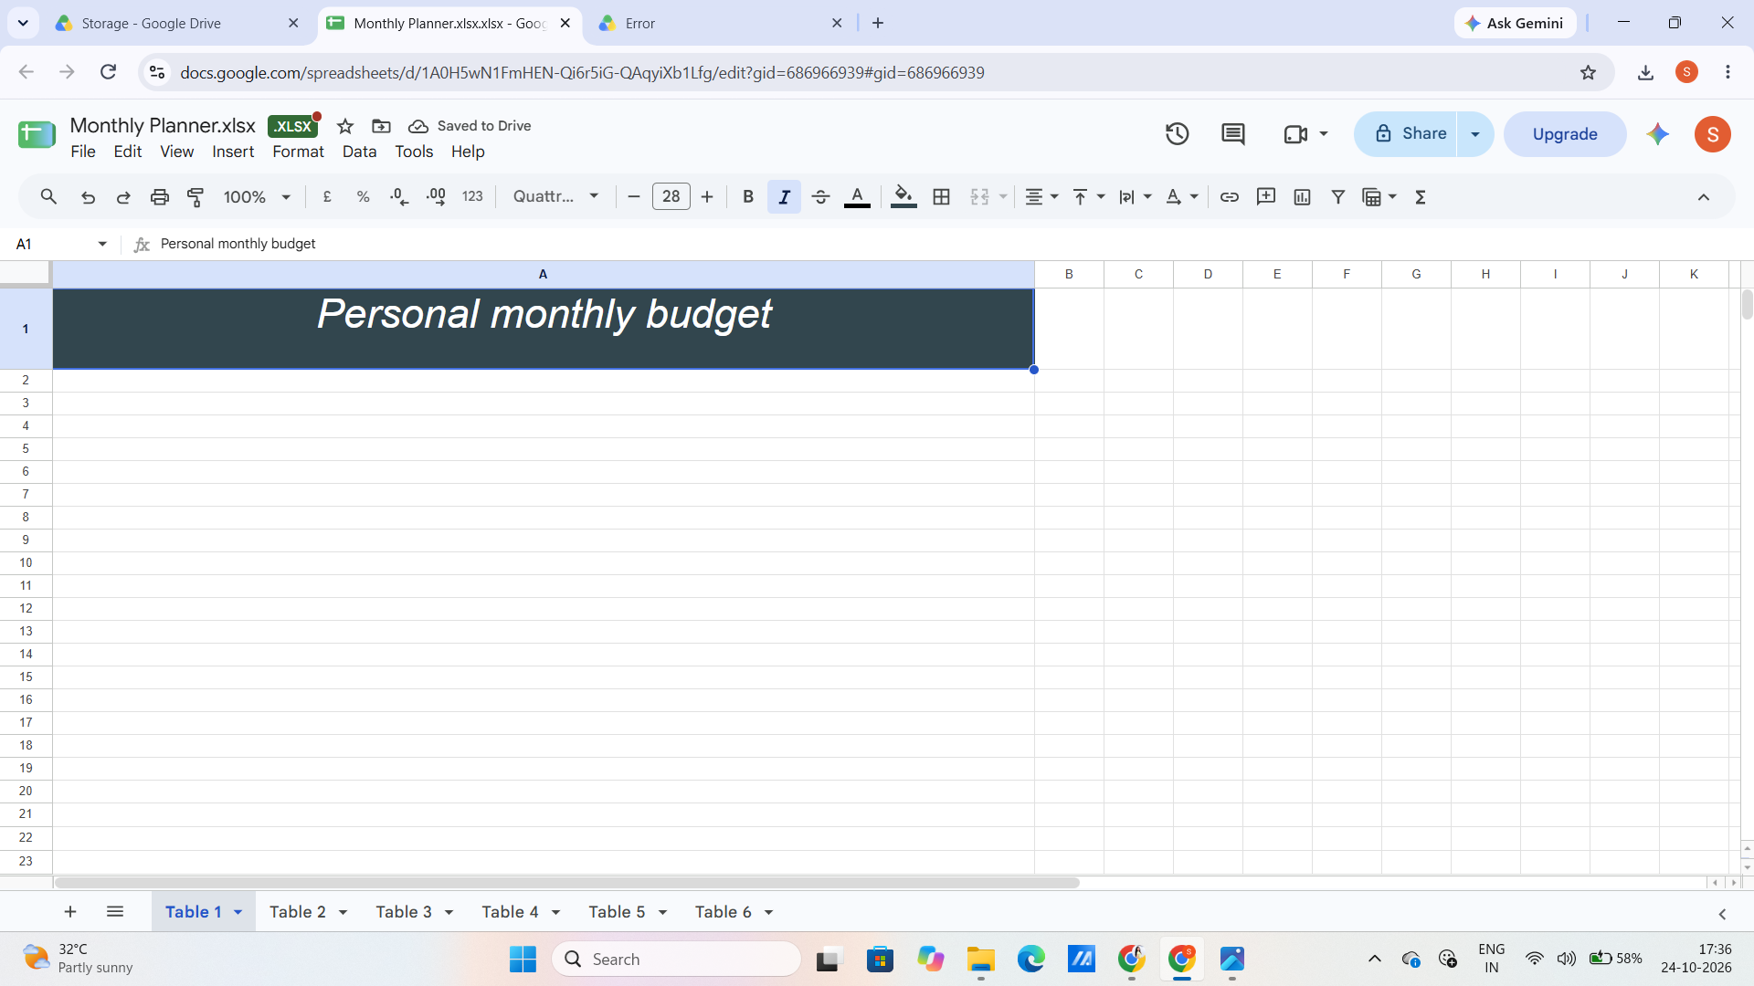Image resolution: width=1754 pixels, height=986 pixels.
Task: Open version history clock icon
Action: click(1177, 134)
